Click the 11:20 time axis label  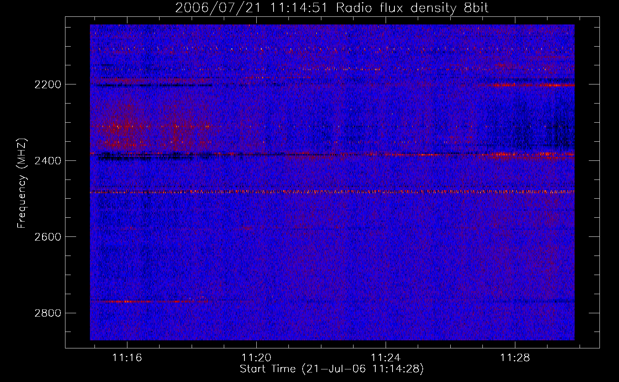[x=256, y=358]
